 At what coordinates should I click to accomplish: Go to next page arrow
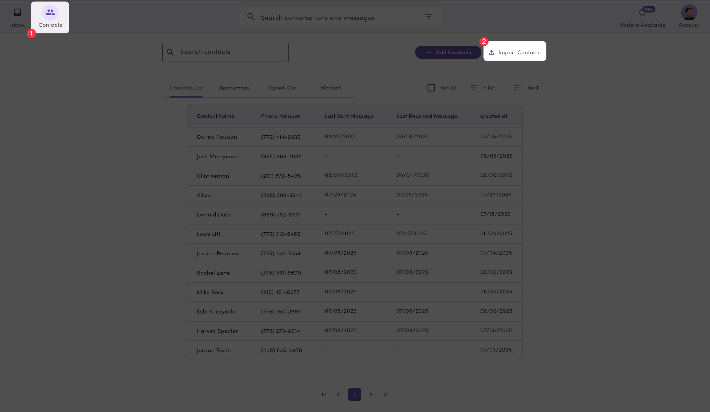coord(371,395)
